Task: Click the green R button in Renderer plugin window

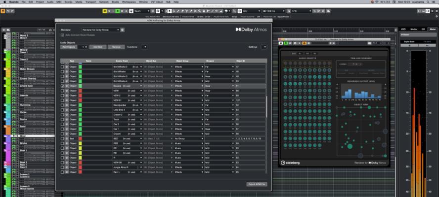Action: pos(285,43)
